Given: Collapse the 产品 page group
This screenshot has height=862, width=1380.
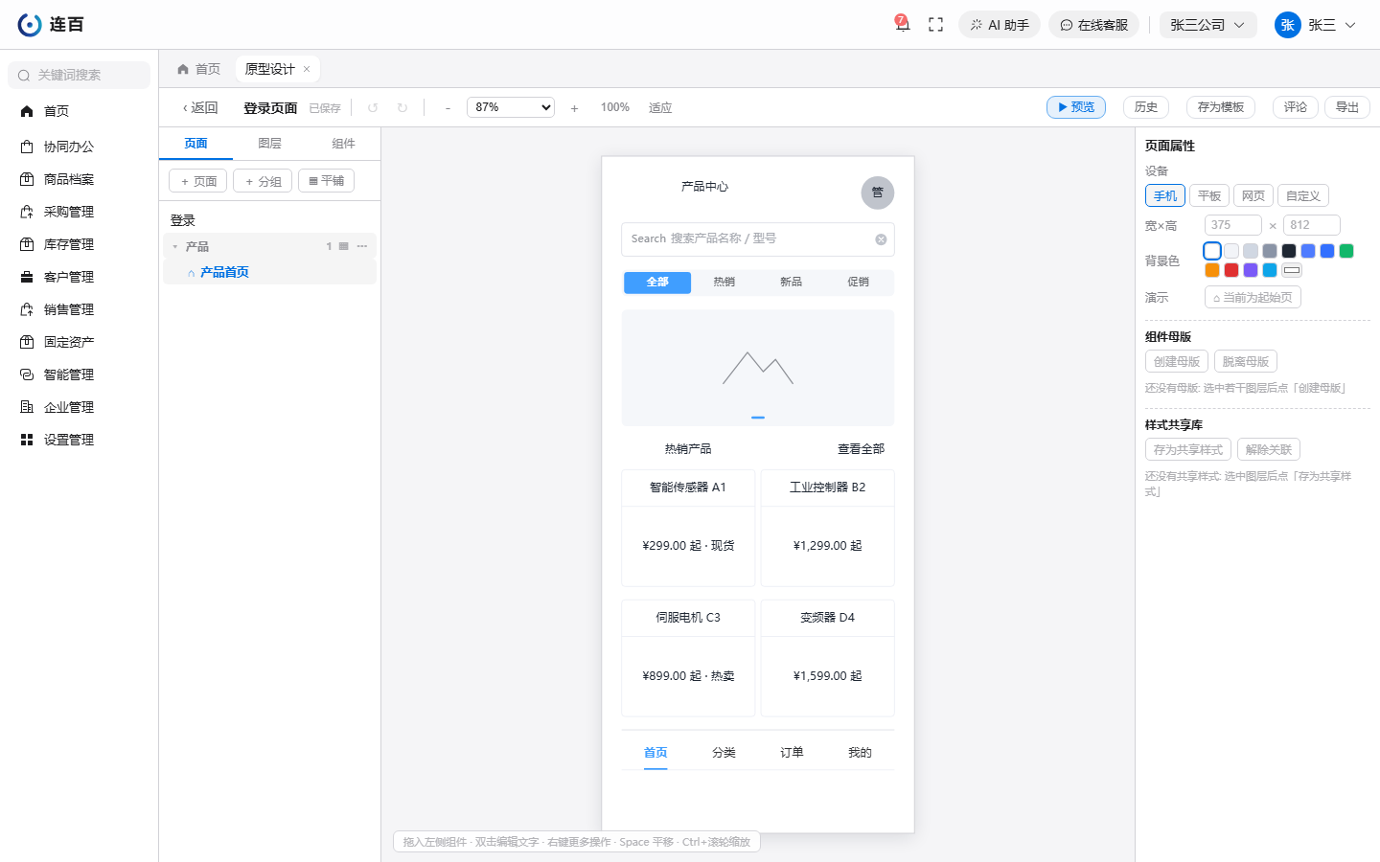Looking at the screenshot, I should (x=175, y=247).
